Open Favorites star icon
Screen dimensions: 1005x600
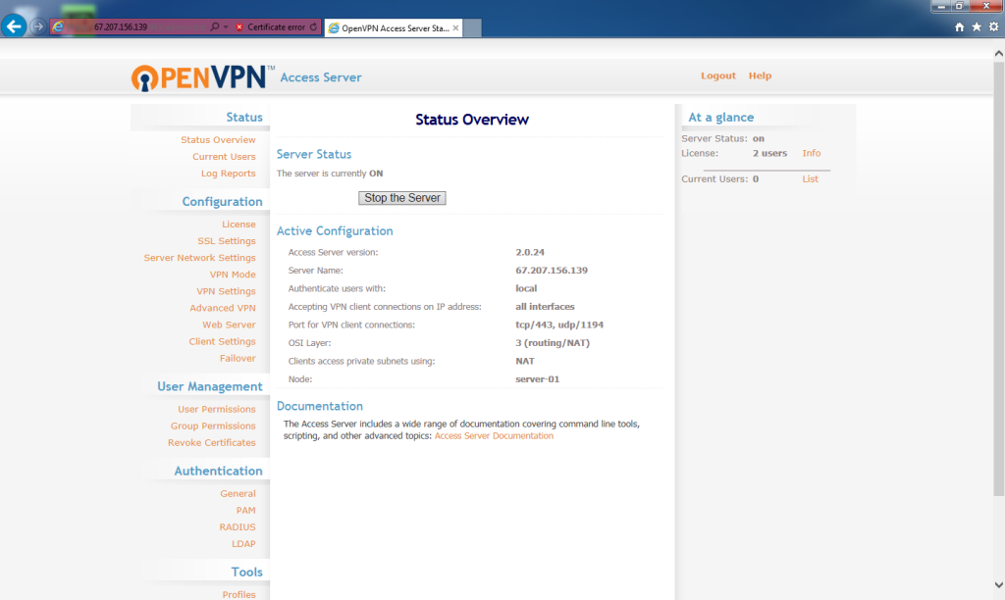977,26
